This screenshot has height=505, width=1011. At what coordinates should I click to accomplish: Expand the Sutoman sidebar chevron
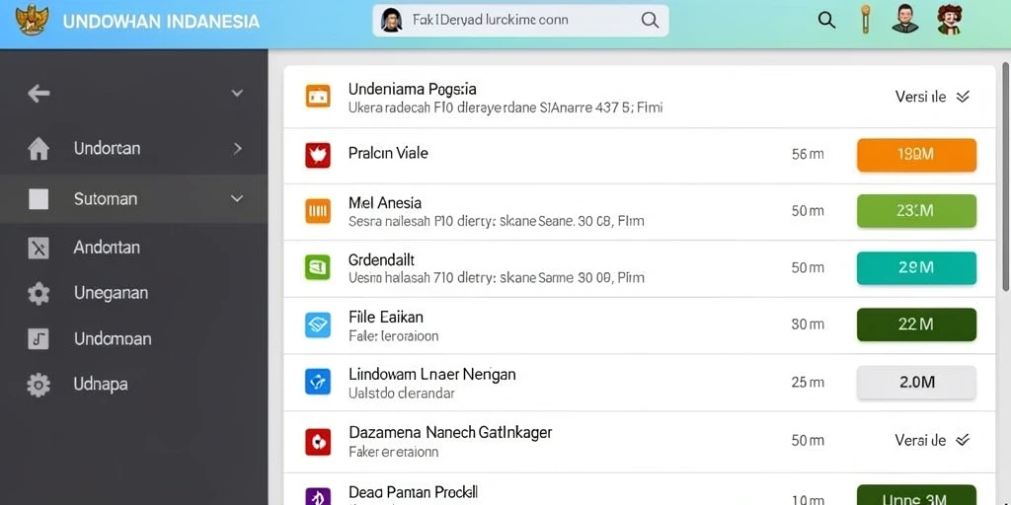click(237, 198)
